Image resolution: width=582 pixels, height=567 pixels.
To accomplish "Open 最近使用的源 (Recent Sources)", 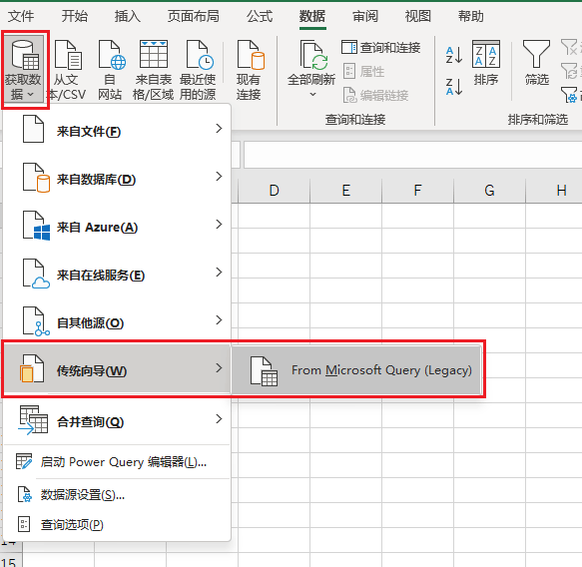I will [198, 70].
